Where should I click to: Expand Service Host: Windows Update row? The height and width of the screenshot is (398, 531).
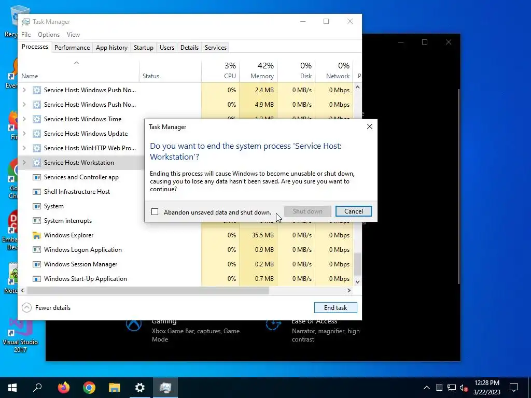(24, 133)
